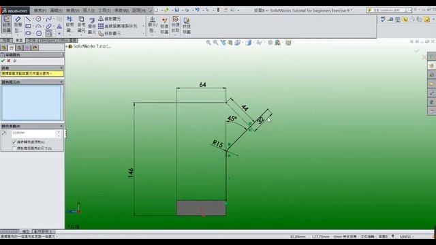This screenshot has height=245, width=436.
Task: Select the Polygon sketch tool
Action: 39,33
